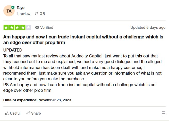
Task: Open Tayo's TA profile avatar
Action: pos(9,11)
